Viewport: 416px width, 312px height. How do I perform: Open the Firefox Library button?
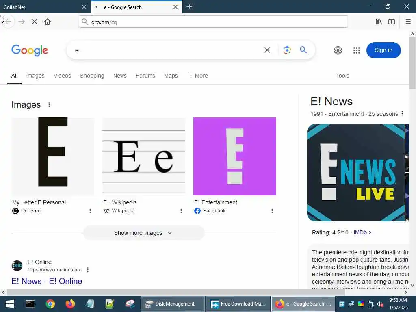379,22
